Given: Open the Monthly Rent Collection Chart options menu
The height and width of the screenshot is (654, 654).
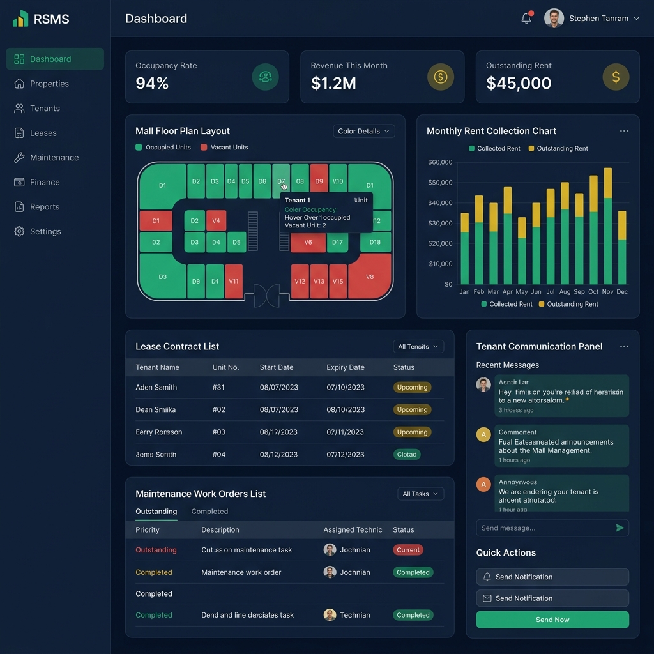Looking at the screenshot, I should tap(624, 131).
